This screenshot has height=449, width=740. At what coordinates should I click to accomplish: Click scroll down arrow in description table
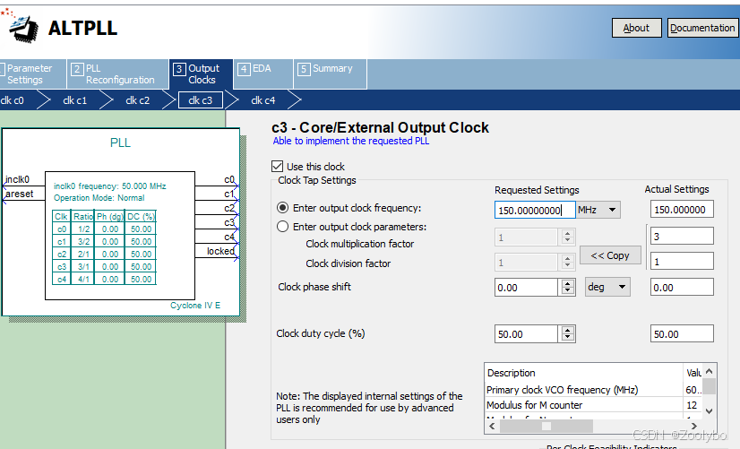pos(710,411)
